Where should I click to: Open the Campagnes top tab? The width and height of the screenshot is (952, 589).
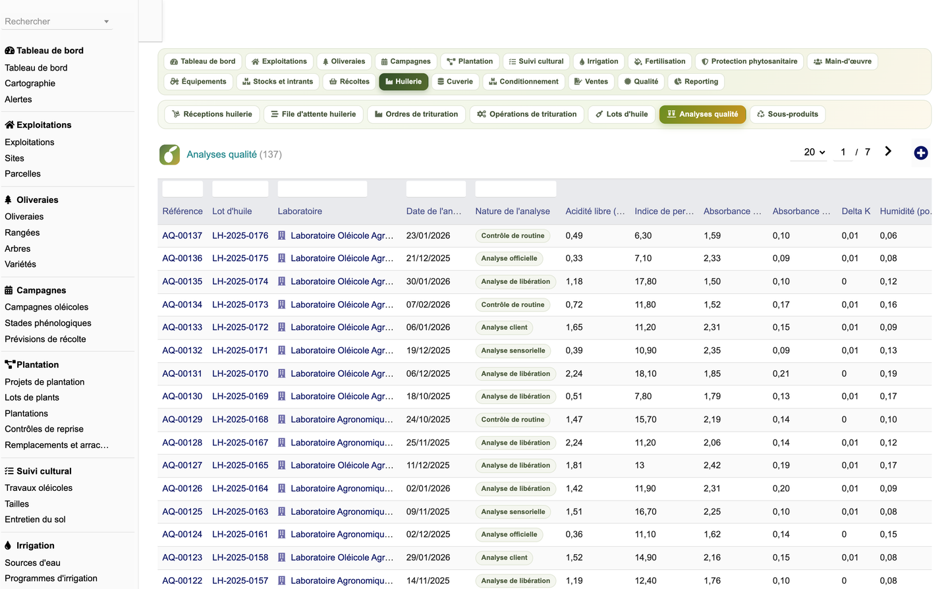point(406,61)
